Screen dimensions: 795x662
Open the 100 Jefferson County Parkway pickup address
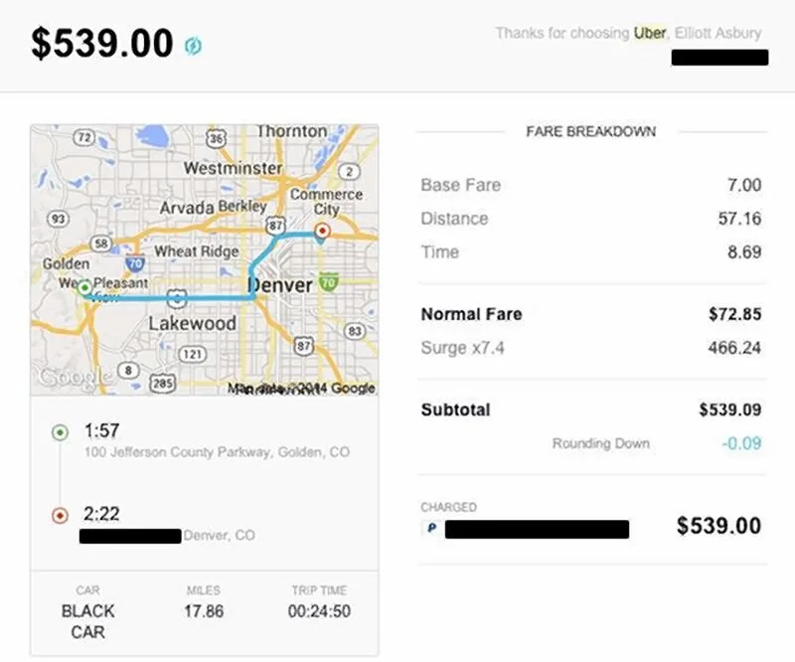(217, 452)
